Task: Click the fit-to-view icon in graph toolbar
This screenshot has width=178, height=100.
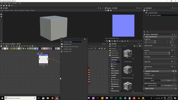Action: tap(1, 46)
